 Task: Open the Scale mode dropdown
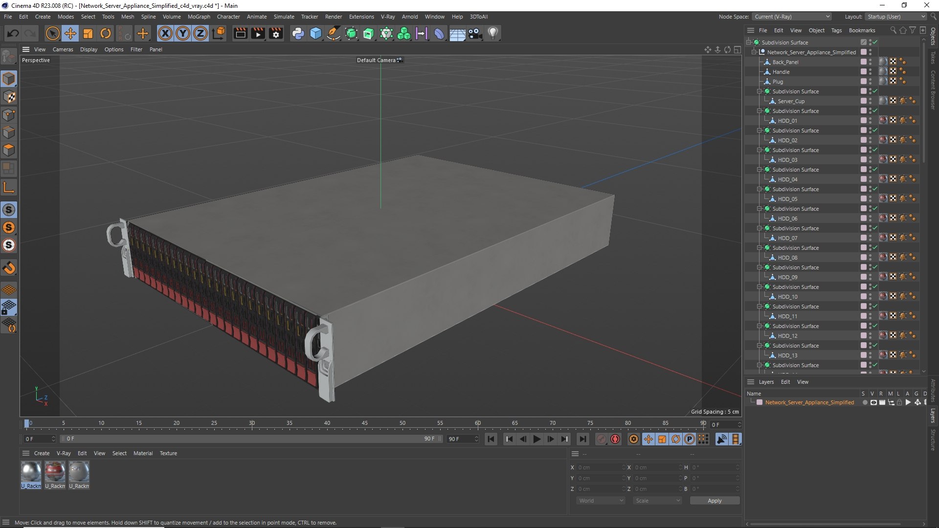pyautogui.click(x=658, y=501)
